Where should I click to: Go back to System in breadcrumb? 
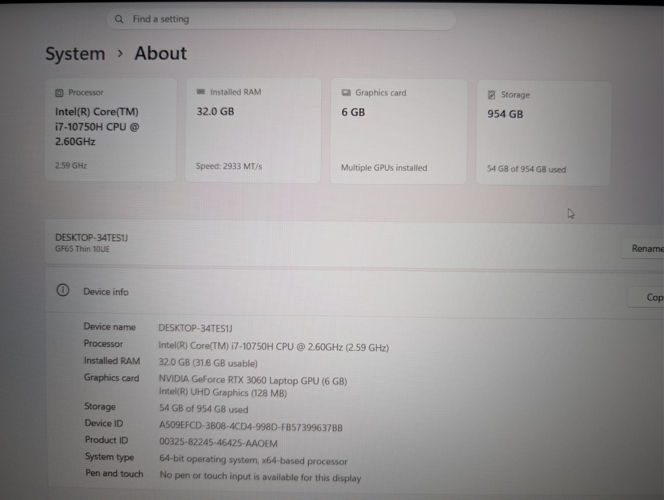[75, 54]
